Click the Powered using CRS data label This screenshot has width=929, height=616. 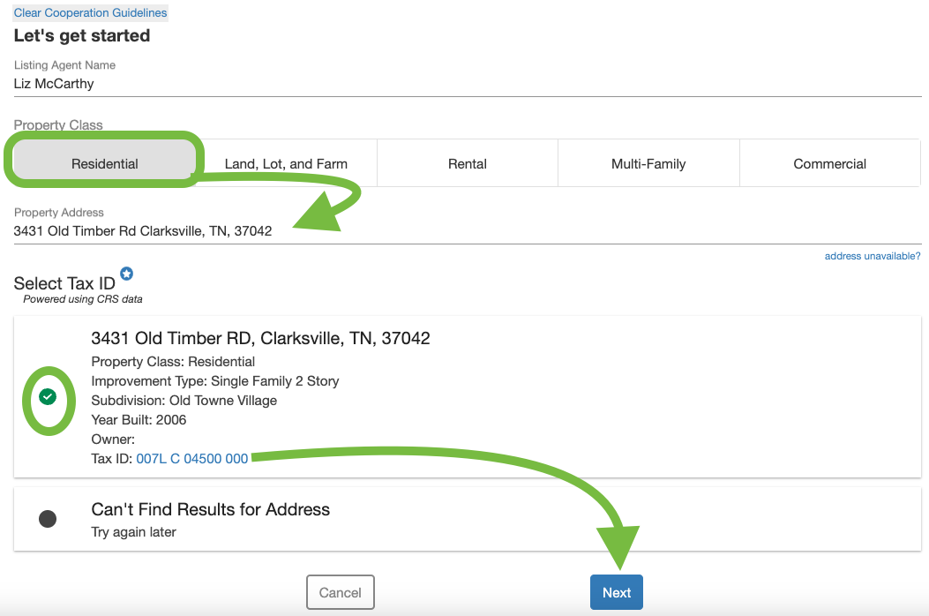point(81,298)
